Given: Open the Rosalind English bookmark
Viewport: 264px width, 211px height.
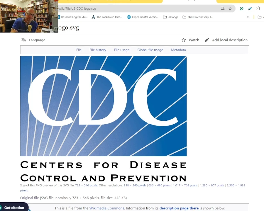Looking at the screenshot, I should tap(72, 17).
